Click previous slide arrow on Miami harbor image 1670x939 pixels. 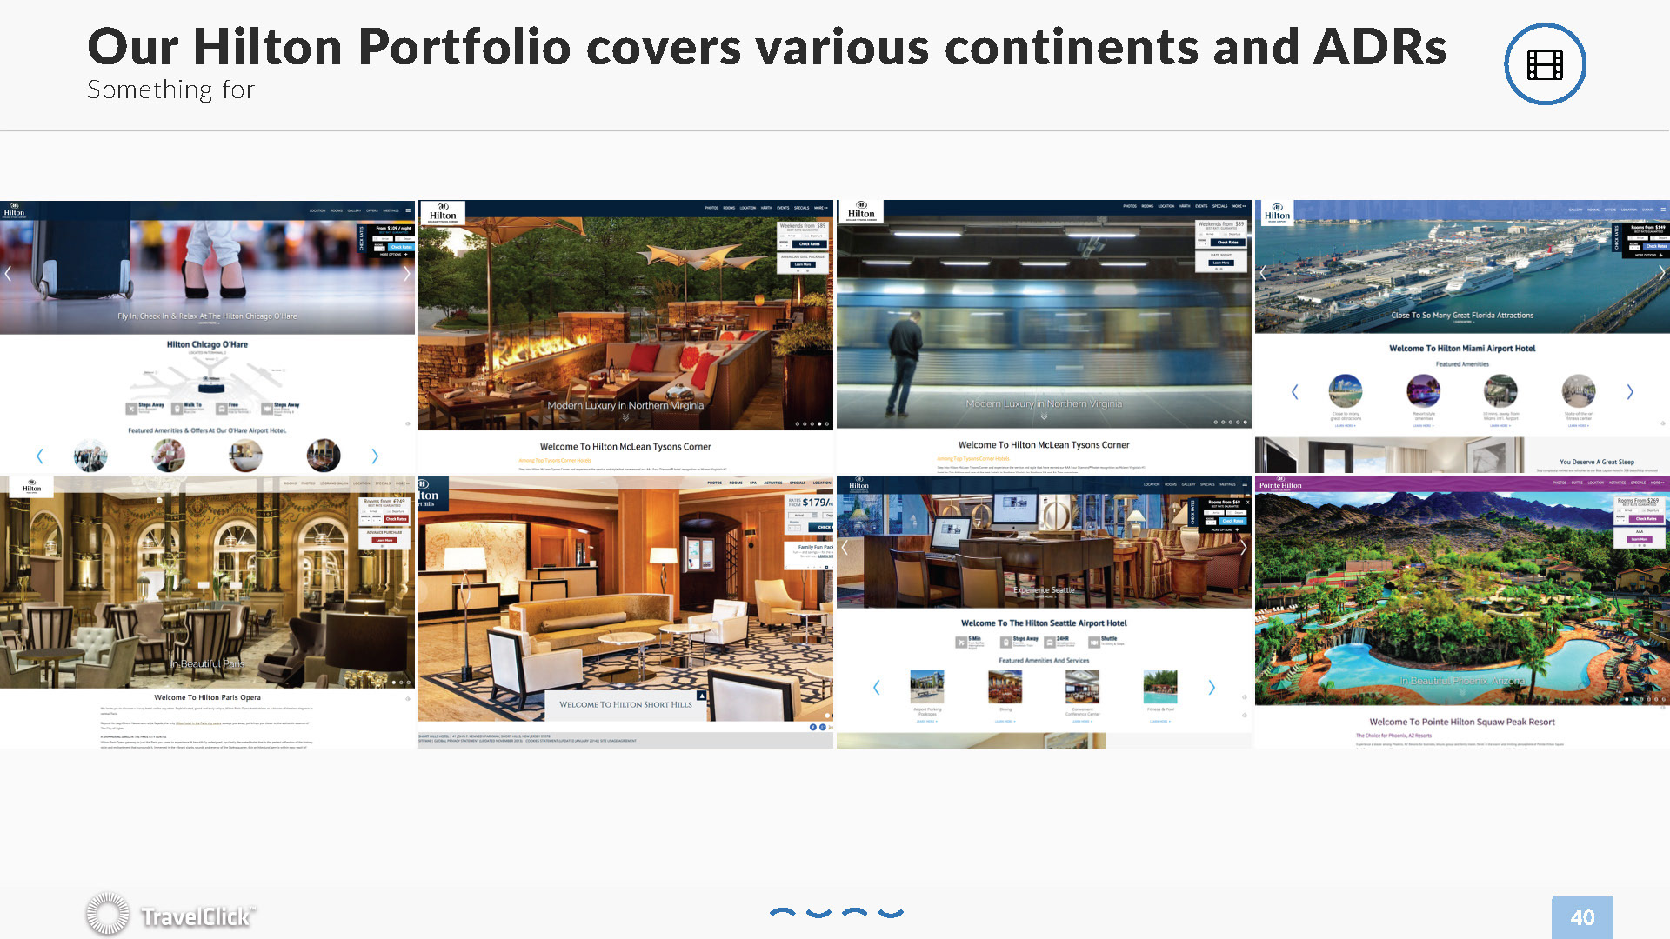click(1263, 272)
